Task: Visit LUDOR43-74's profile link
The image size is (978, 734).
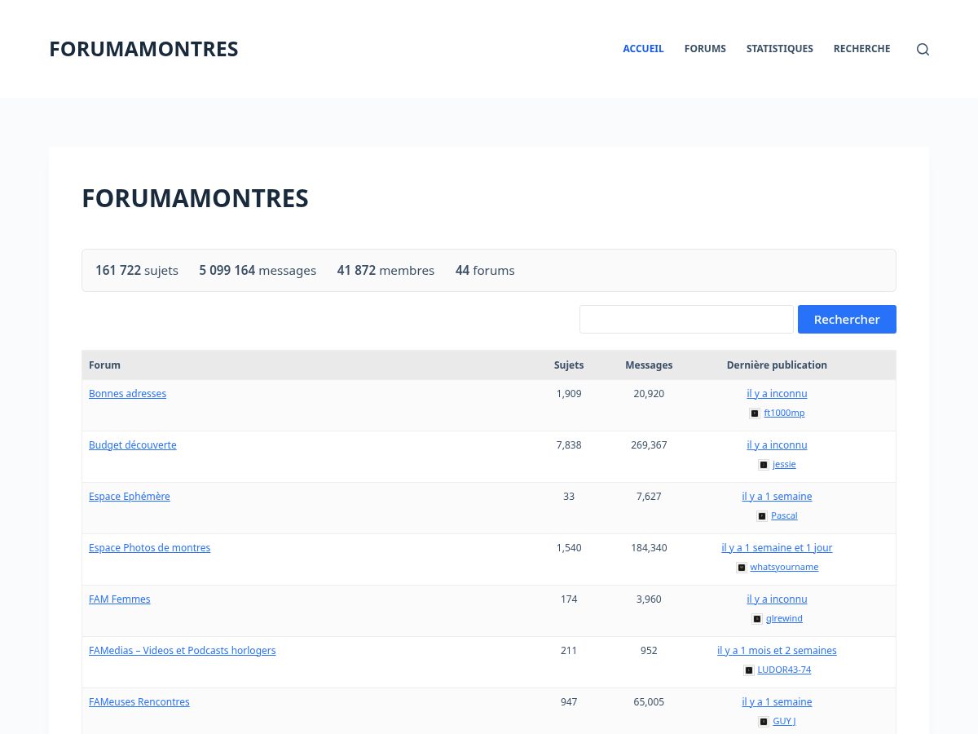Action: click(x=784, y=670)
